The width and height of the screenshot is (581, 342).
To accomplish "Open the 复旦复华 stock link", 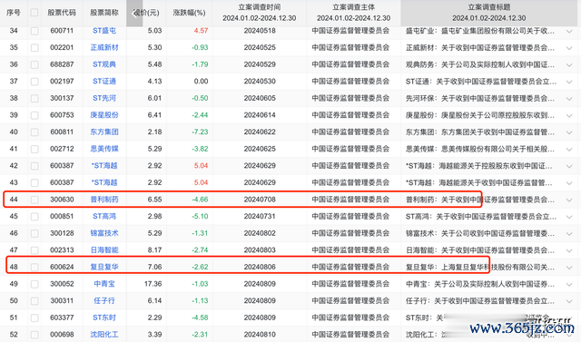I will click(104, 267).
